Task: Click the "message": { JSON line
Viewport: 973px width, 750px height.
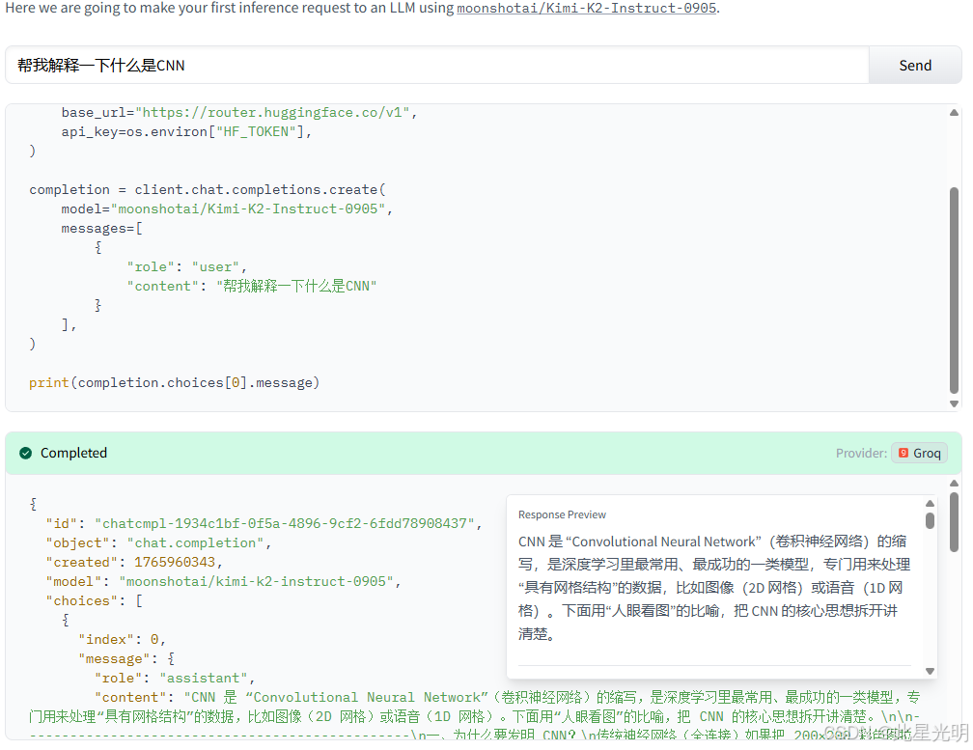Action: [x=125, y=658]
